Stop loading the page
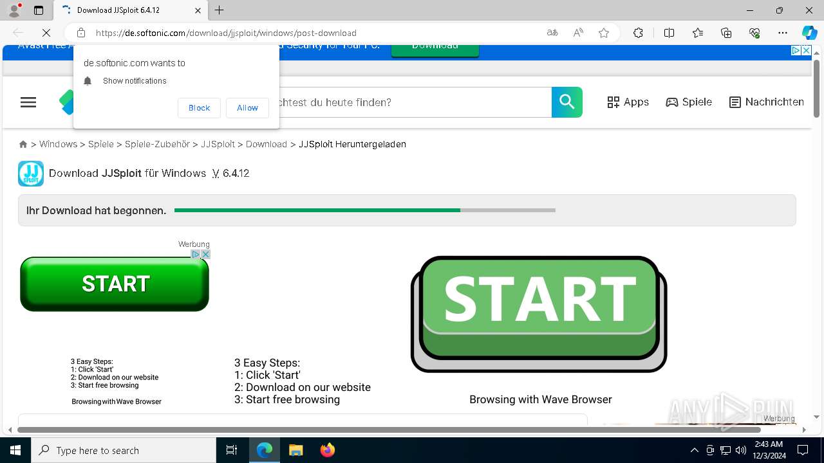 pos(47,33)
